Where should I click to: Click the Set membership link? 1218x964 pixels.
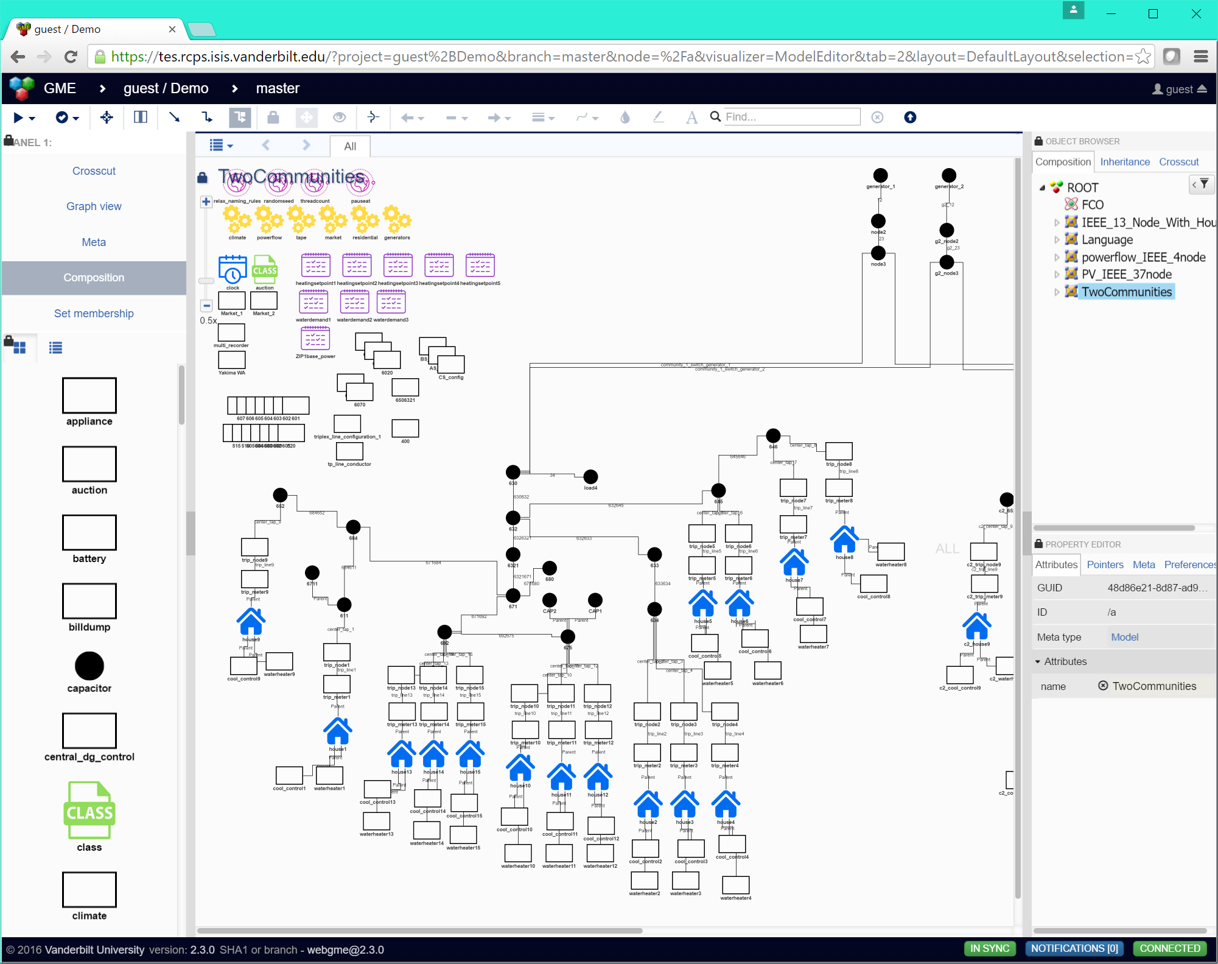(94, 313)
